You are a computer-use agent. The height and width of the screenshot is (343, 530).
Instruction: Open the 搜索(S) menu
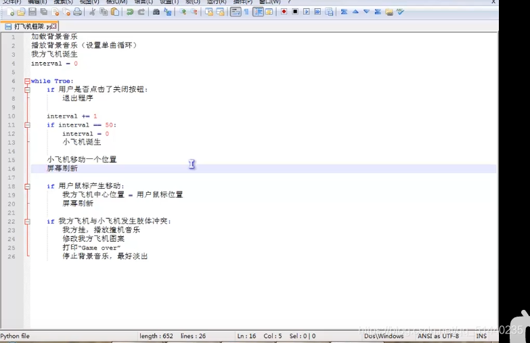click(63, 1)
